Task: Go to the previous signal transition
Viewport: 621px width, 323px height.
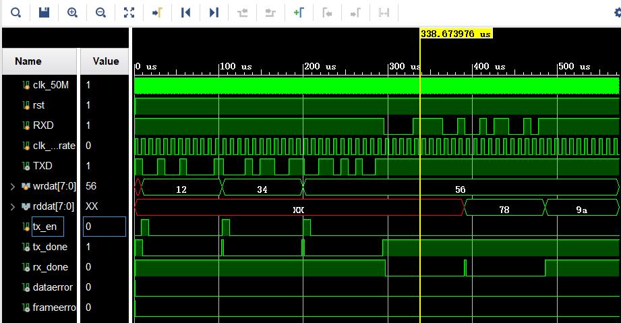Action: click(x=242, y=13)
